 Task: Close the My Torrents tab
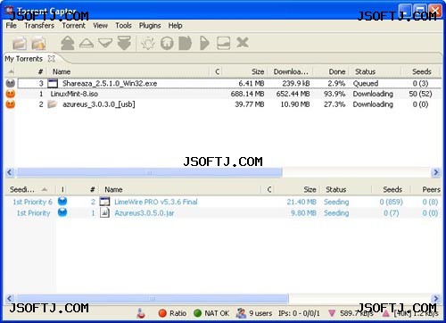[52, 58]
